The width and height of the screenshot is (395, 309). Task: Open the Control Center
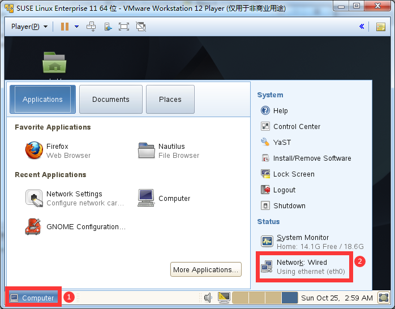click(290, 126)
